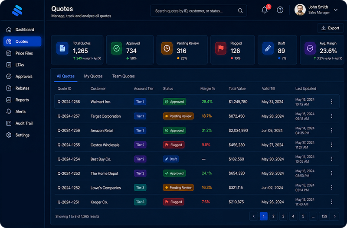
Task: Open the help question mark icon
Action: click(280, 10)
